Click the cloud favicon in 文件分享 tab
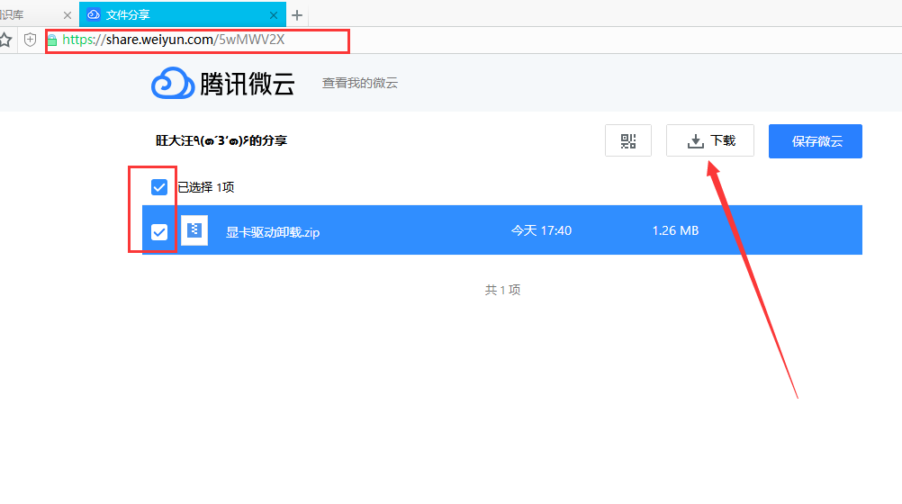 (x=94, y=15)
